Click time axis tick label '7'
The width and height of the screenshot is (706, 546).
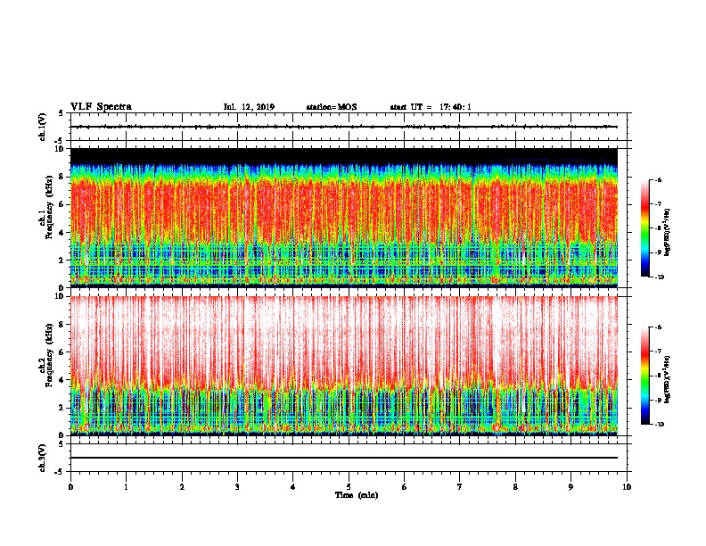pos(460,486)
